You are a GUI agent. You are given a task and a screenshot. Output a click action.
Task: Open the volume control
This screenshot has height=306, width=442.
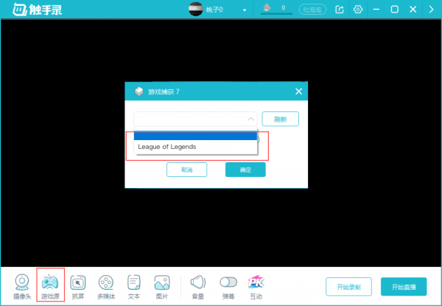[x=197, y=284]
